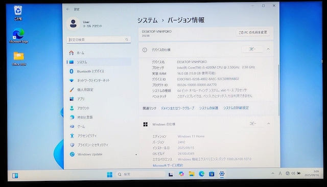The height and width of the screenshot is (187, 327).
Task: Open the Windows Start button
Action: 109,175
